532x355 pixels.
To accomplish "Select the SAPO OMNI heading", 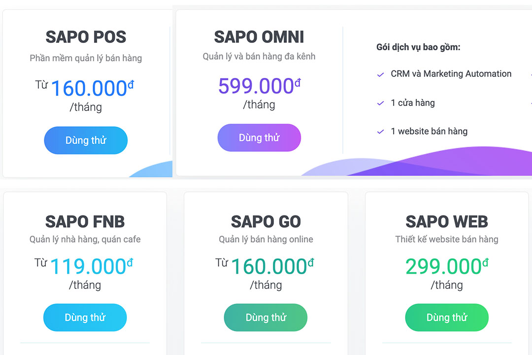I will [x=259, y=37].
